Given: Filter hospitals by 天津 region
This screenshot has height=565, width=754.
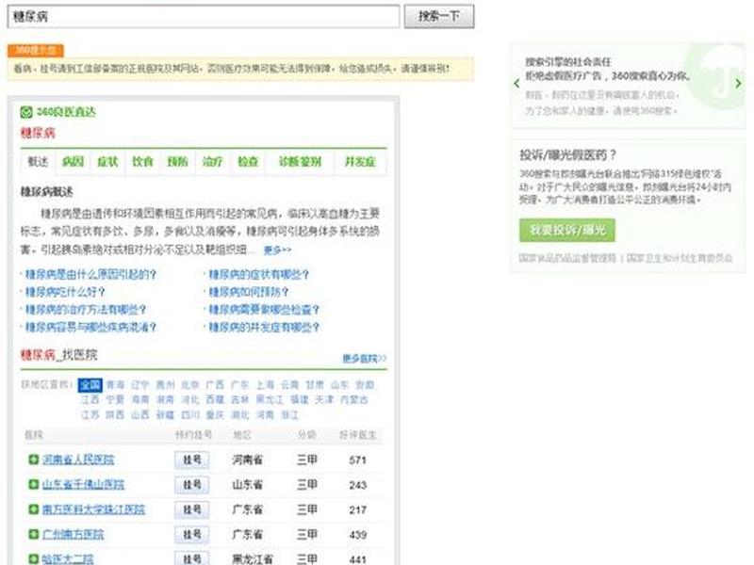Looking at the screenshot, I should (324, 399).
